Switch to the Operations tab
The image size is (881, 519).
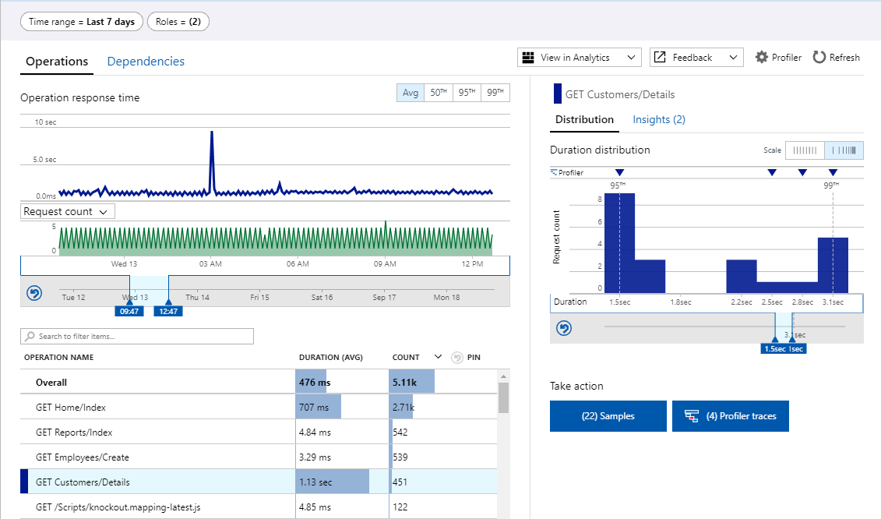tap(57, 62)
